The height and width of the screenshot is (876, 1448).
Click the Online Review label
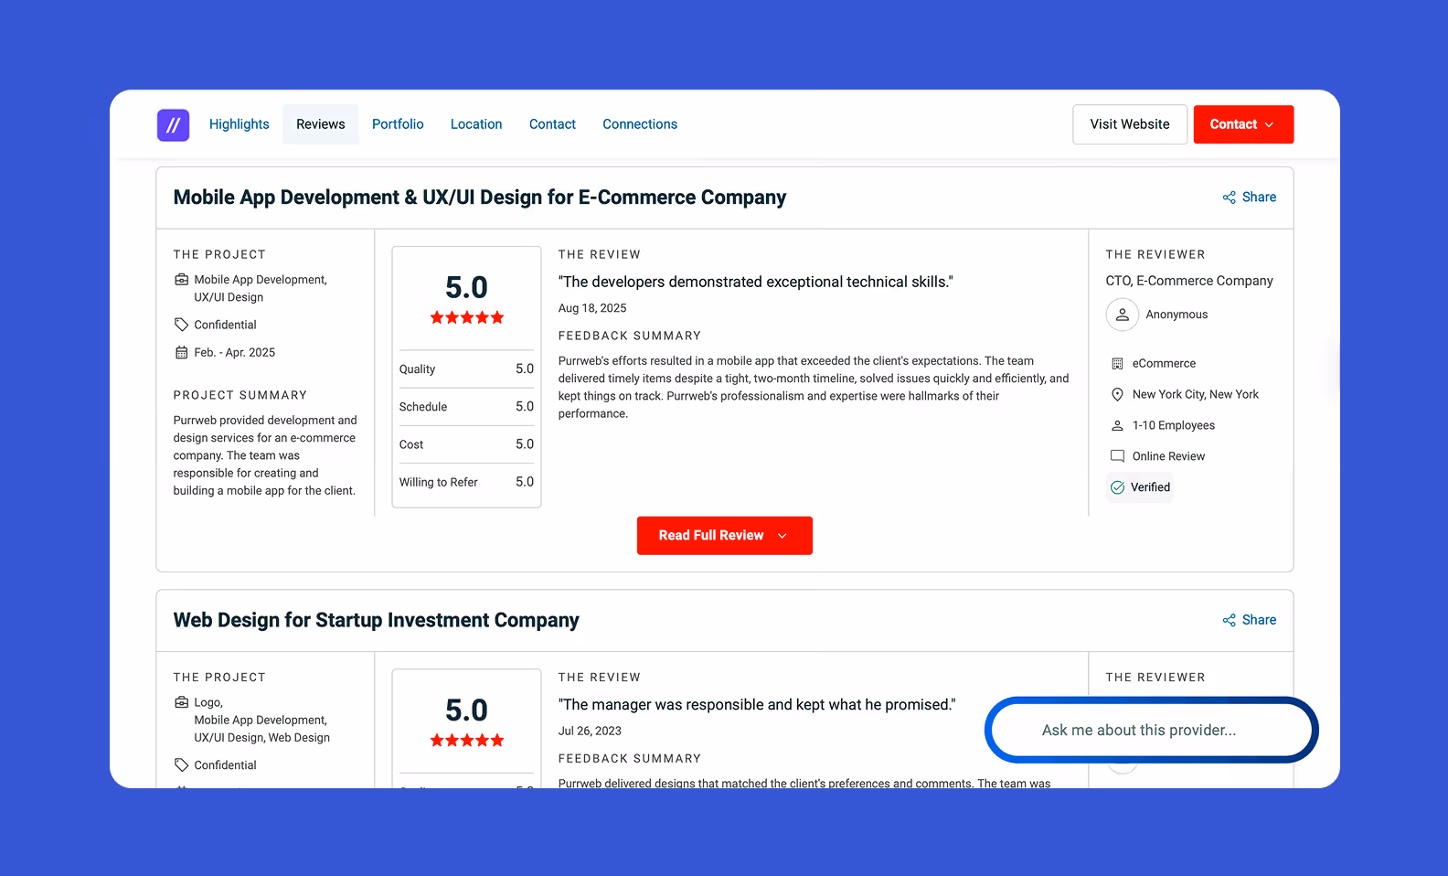pyautogui.click(x=1168, y=456)
